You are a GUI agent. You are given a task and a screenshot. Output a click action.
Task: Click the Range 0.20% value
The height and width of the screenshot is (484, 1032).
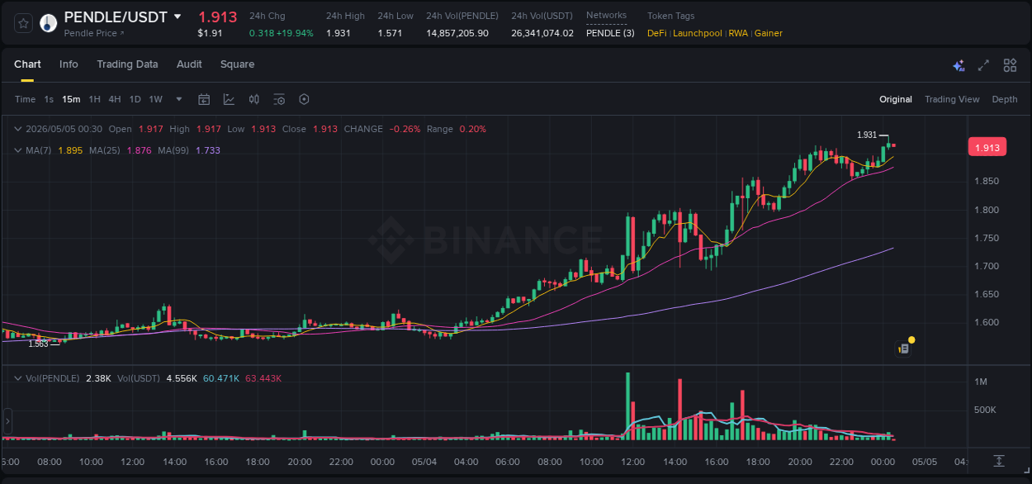click(473, 129)
